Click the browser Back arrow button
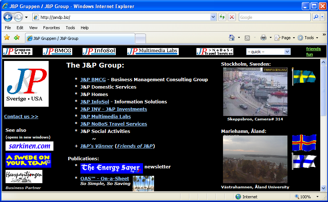 coord(8,17)
